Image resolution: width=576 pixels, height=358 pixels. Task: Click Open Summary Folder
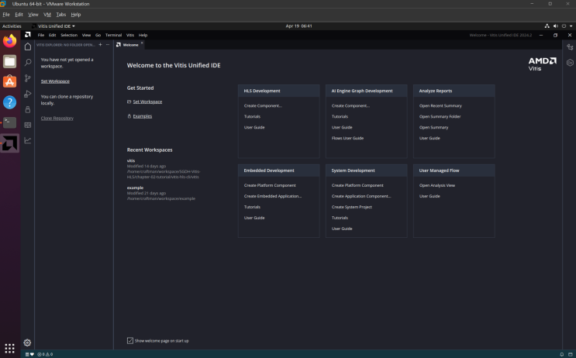440,116
